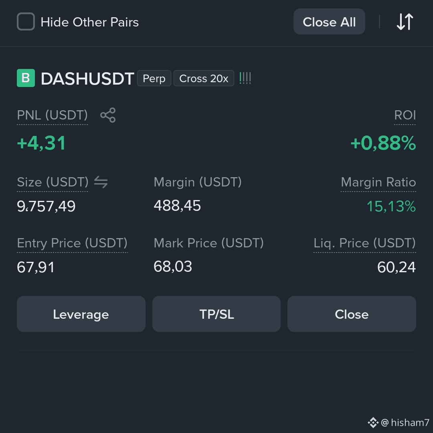Select the Perp contract tag
Viewport: 433px width, 433px height.
(154, 79)
